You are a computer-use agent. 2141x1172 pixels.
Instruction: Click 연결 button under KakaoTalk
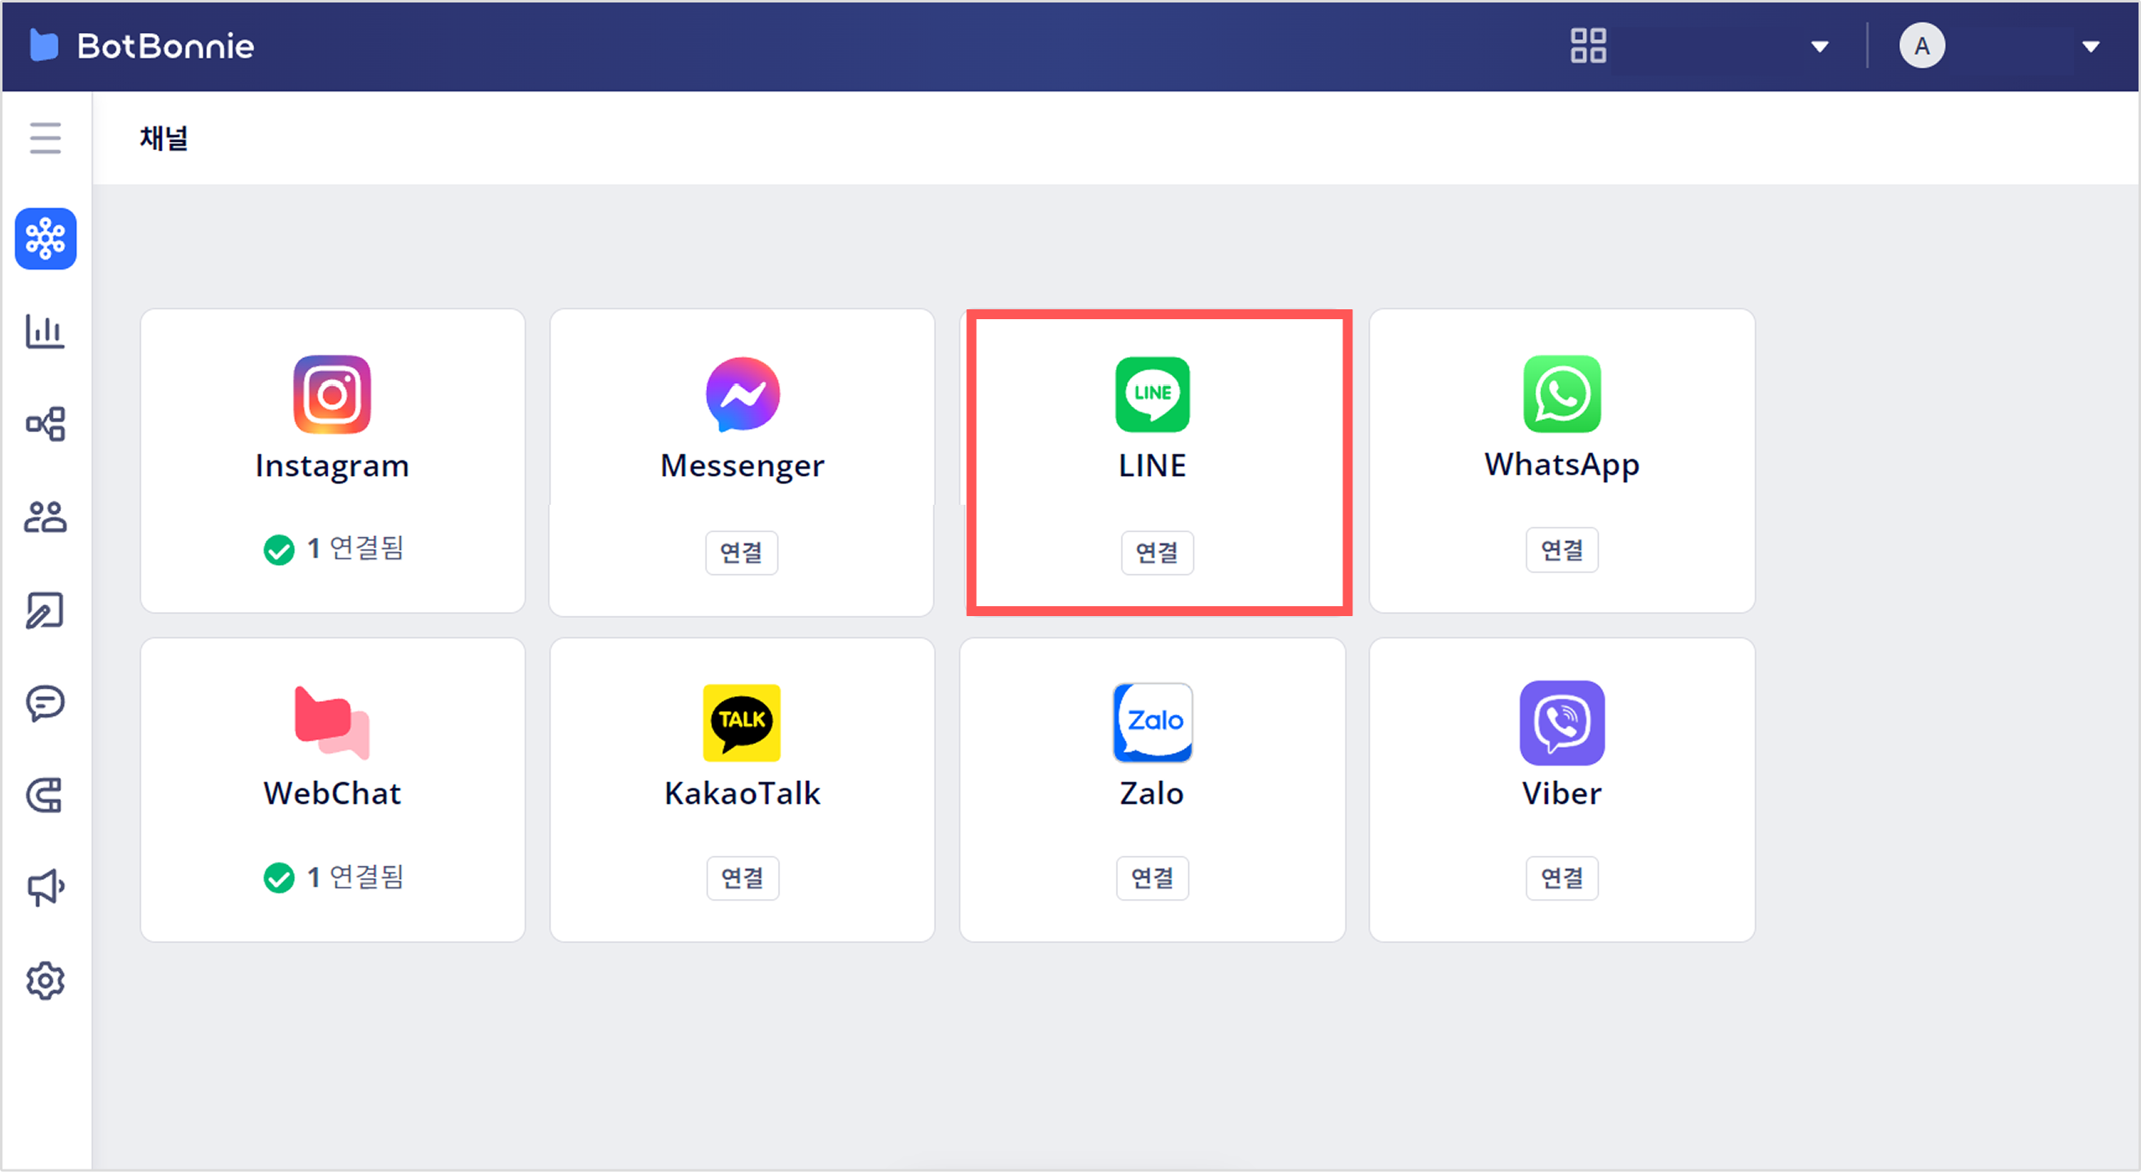pos(743,878)
